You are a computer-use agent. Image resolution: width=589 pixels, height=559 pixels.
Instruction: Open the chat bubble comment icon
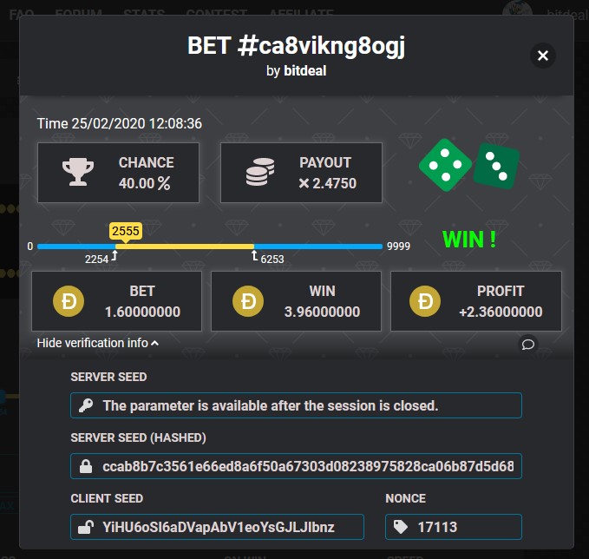click(x=527, y=345)
